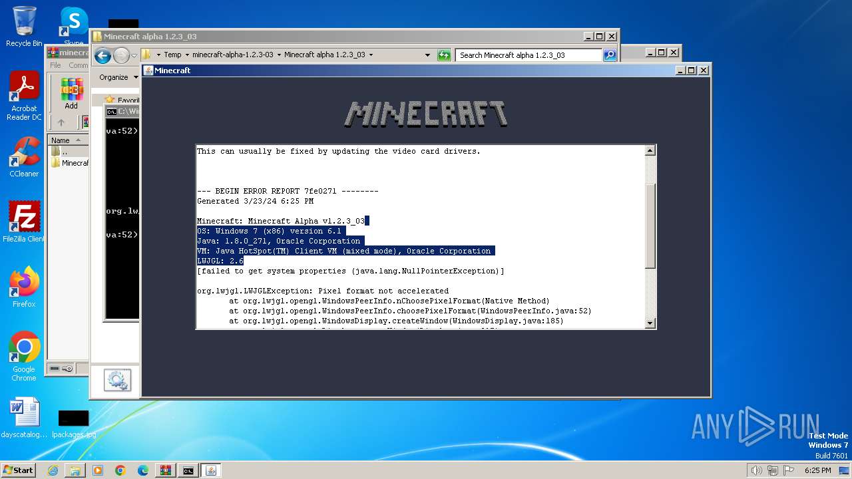The width and height of the screenshot is (852, 479).
Task: Maximize the Minecraft window
Action: (691, 71)
